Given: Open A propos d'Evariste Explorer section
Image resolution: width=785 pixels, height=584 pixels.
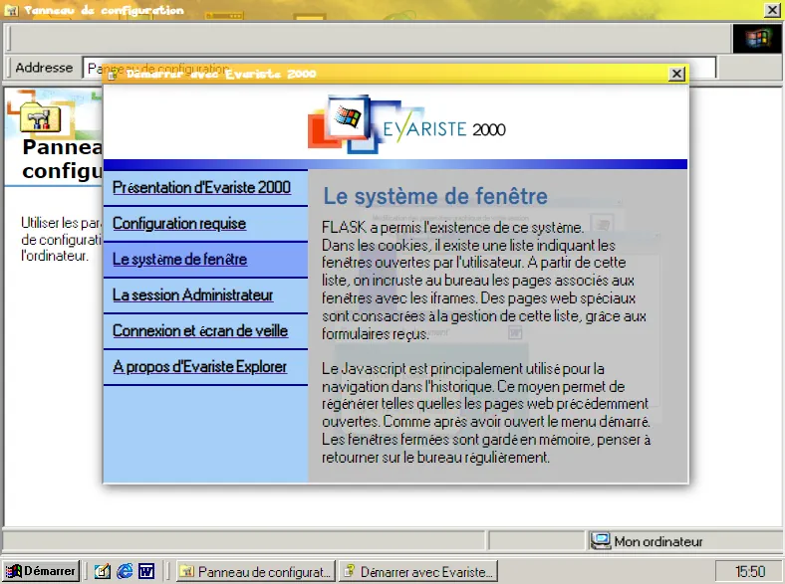Looking at the screenshot, I should pos(200,366).
